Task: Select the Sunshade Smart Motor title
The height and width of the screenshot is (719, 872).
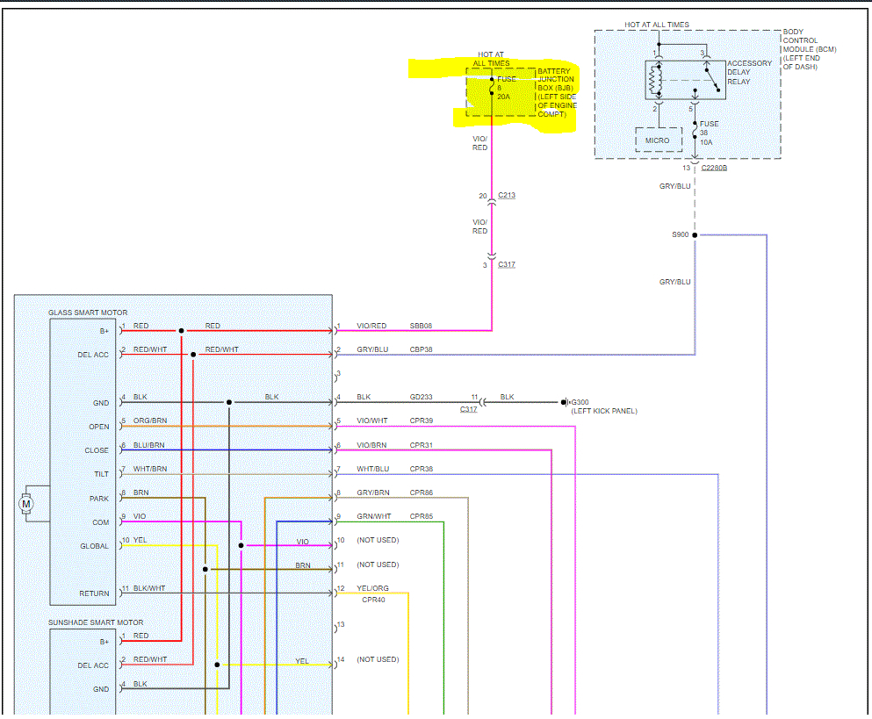Action: [96, 622]
